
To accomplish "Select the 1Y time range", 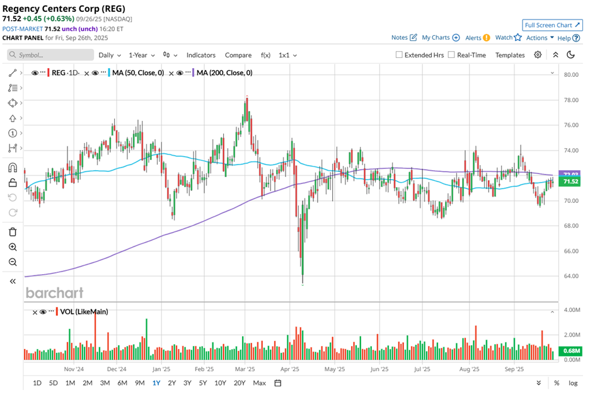I will (x=156, y=383).
